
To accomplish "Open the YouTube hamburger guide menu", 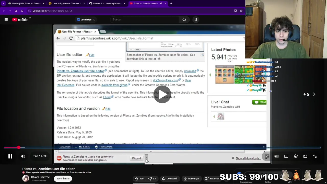I will pos(6,19).
